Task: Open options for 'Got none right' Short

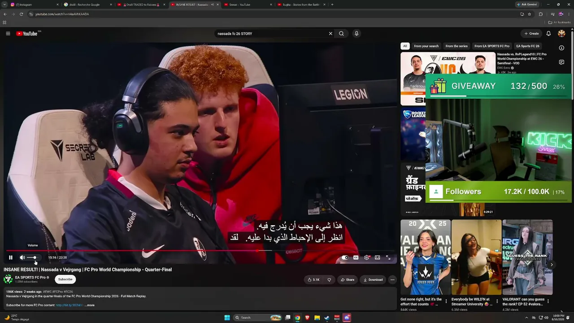Action: pos(446,301)
